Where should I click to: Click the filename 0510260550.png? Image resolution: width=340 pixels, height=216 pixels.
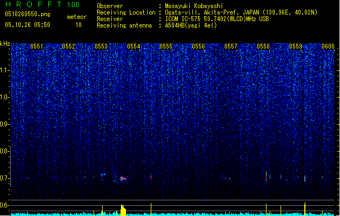(x=28, y=14)
